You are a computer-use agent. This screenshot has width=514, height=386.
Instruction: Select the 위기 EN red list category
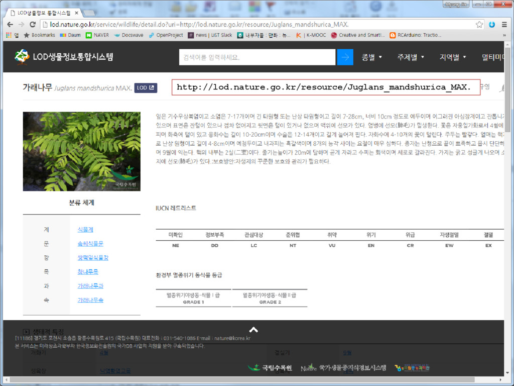tap(371, 240)
